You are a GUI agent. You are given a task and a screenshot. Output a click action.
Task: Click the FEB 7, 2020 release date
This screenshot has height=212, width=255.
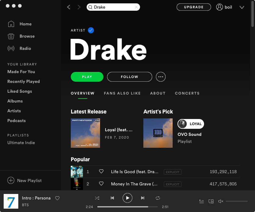117,137
